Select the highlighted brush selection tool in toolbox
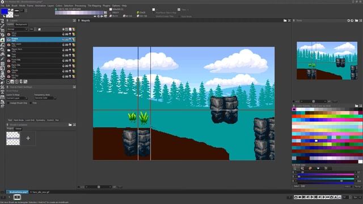This screenshot has height=204, width=363. point(2,40)
